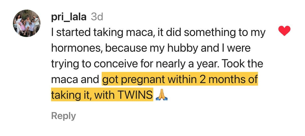Viewport: 305px width, 136px height.
Task: Click the Reply link under the comment
Action: coord(64,116)
